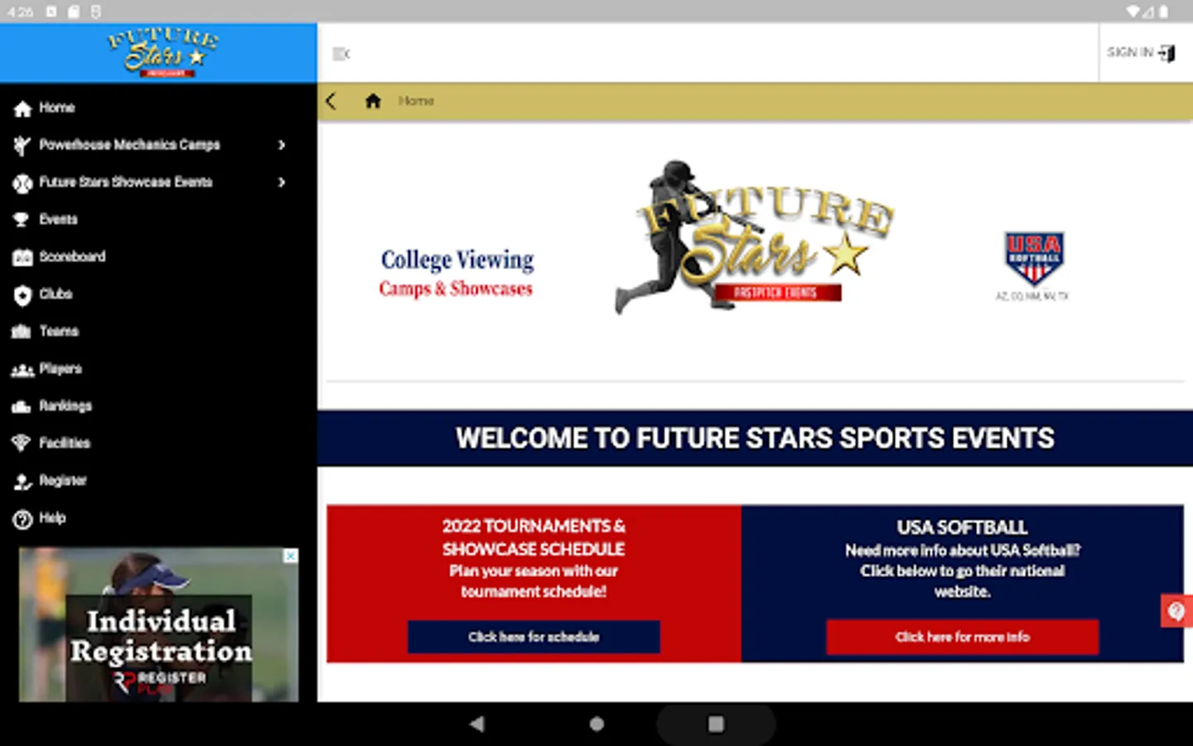Collapse the sidebar with the menu toggle icon

[x=341, y=54]
